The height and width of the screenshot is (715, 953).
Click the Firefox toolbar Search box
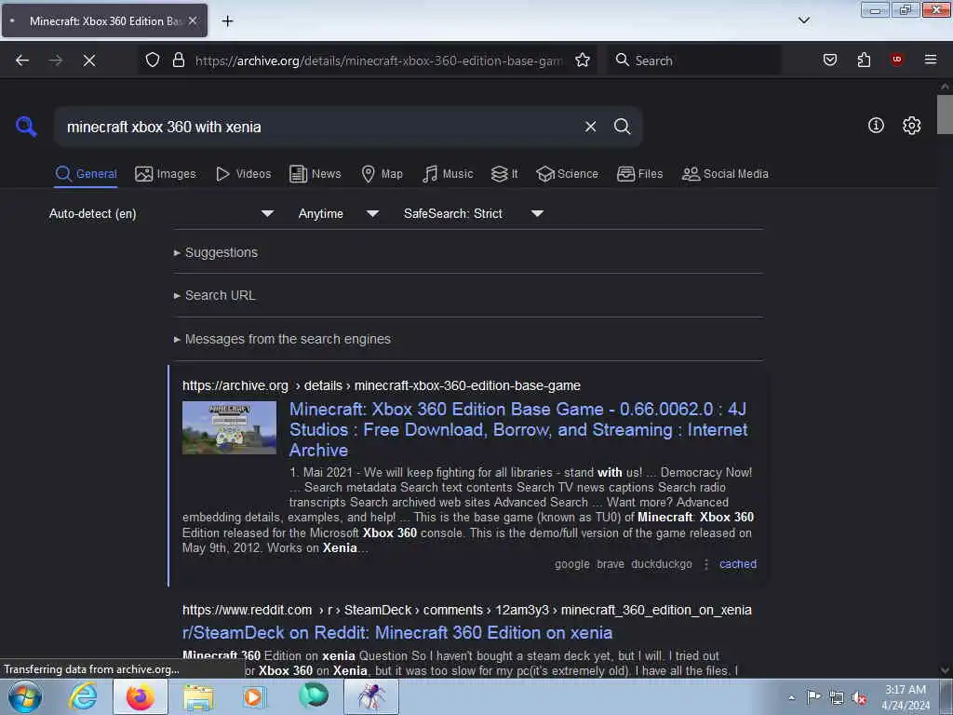694,61
